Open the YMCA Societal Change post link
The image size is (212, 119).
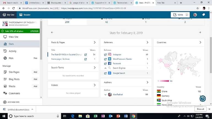click(67, 54)
